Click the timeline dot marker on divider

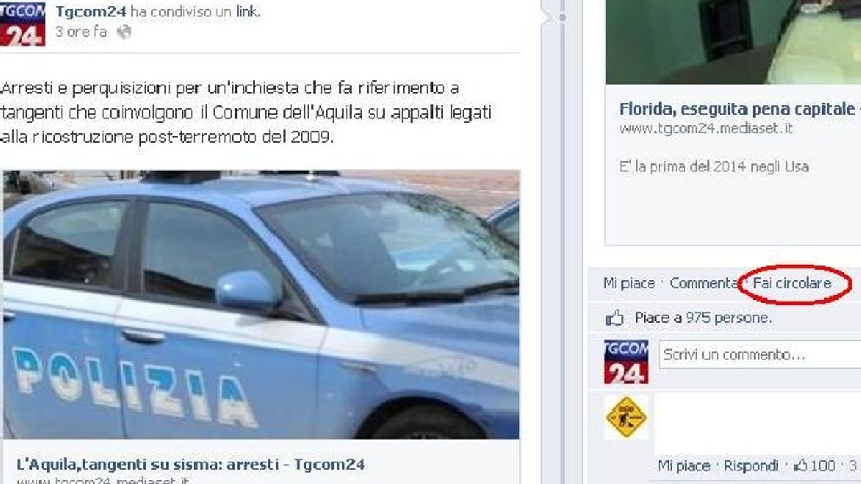563,17
